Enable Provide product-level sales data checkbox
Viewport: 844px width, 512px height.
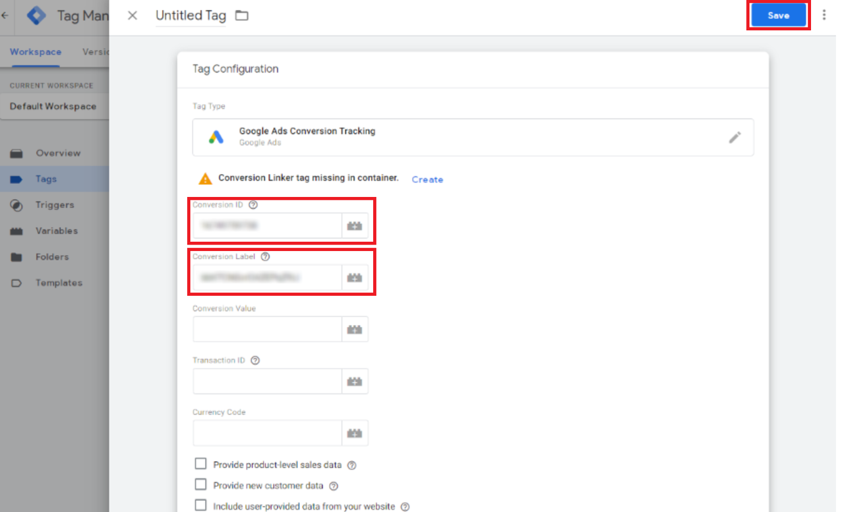[x=201, y=465]
